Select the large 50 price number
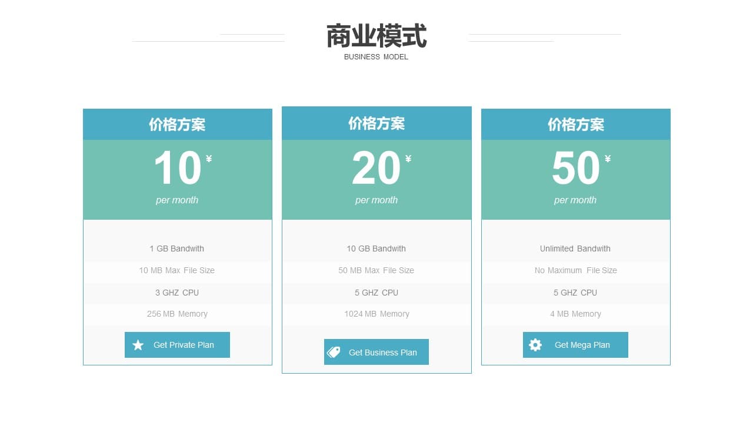Image resolution: width=753 pixels, height=423 pixels. tap(575, 169)
